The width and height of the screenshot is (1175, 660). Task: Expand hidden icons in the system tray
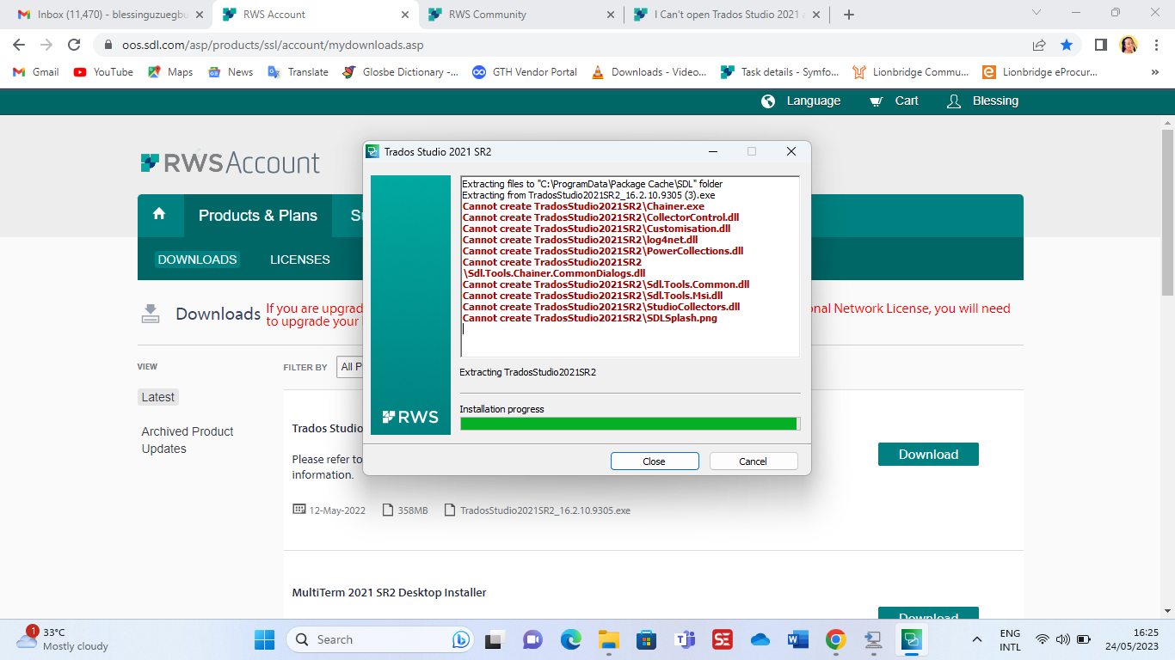(976, 639)
